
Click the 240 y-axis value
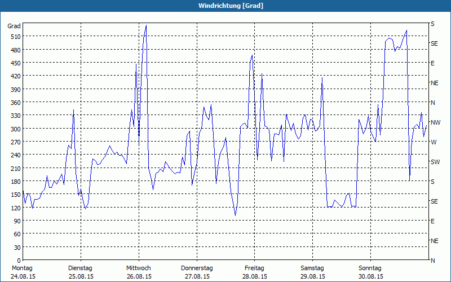coord(16,155)
